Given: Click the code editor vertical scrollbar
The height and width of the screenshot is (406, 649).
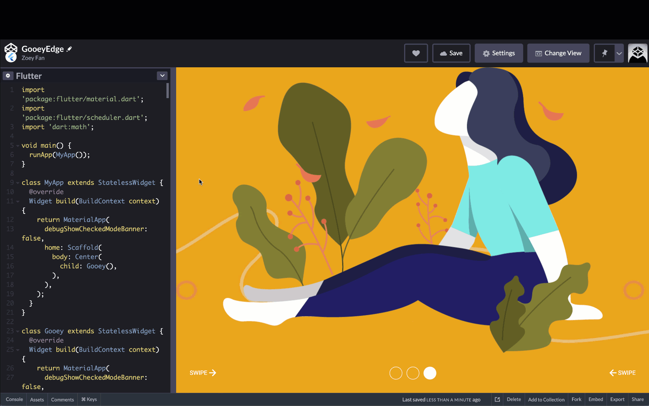Looking at the screenshot, I should pyautogui.click(x=168, y=91).
